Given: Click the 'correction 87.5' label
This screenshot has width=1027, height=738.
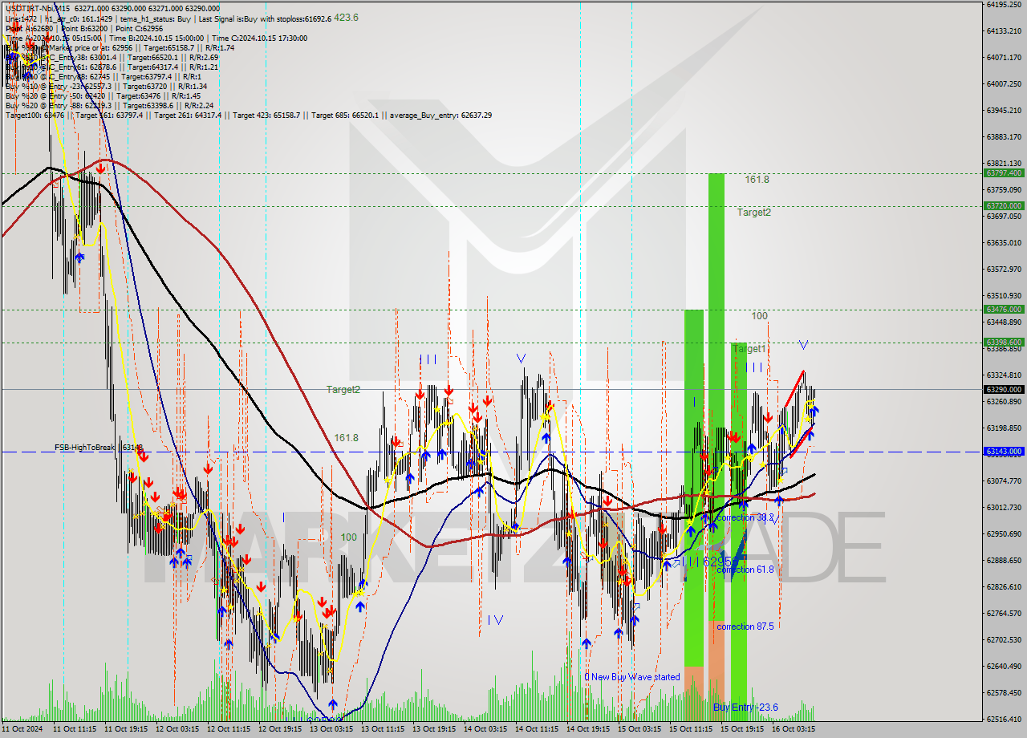Looking at the screenshot, I should click(745, 626).
